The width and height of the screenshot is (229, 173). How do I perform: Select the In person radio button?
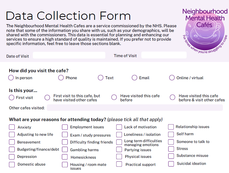click(x=11, y=78)
